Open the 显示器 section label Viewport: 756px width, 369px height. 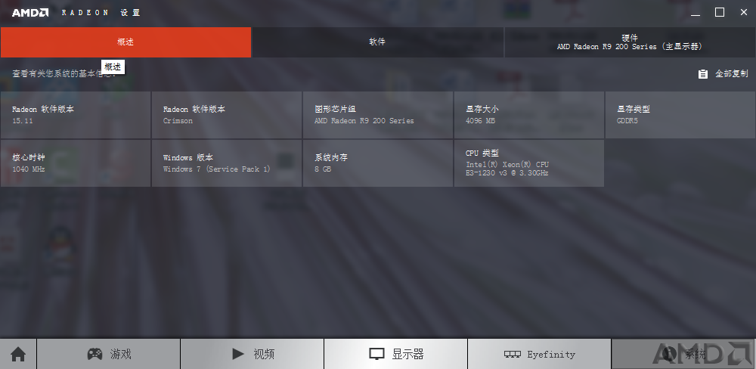pyautogui.click(x=408, y=355)
